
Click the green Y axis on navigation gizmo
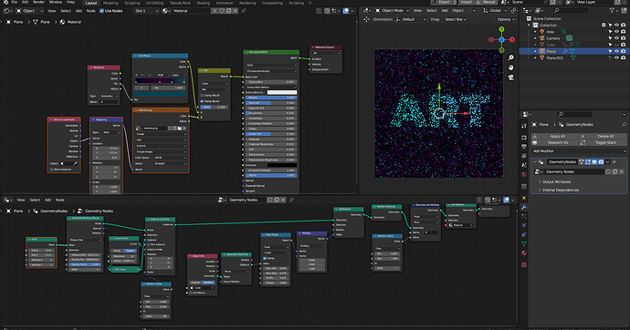[501, 29]
